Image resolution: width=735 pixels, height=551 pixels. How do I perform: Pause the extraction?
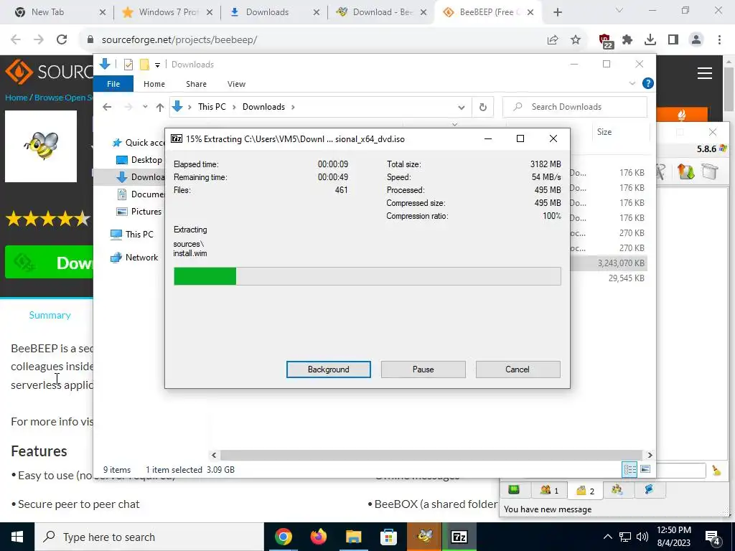tap(423, 369)
